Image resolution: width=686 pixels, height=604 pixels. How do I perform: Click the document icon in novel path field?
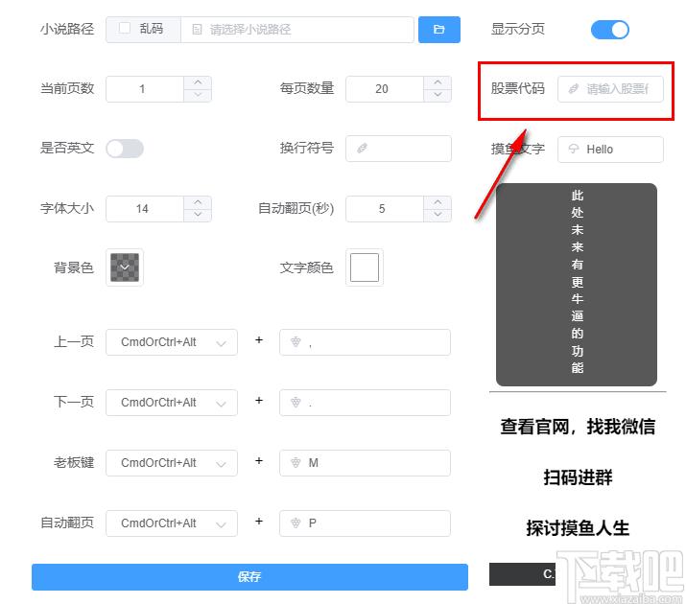pos(197,30)
